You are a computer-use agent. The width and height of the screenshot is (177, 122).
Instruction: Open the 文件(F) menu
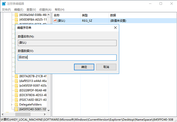pyautogui.click(x=6, y=10)
